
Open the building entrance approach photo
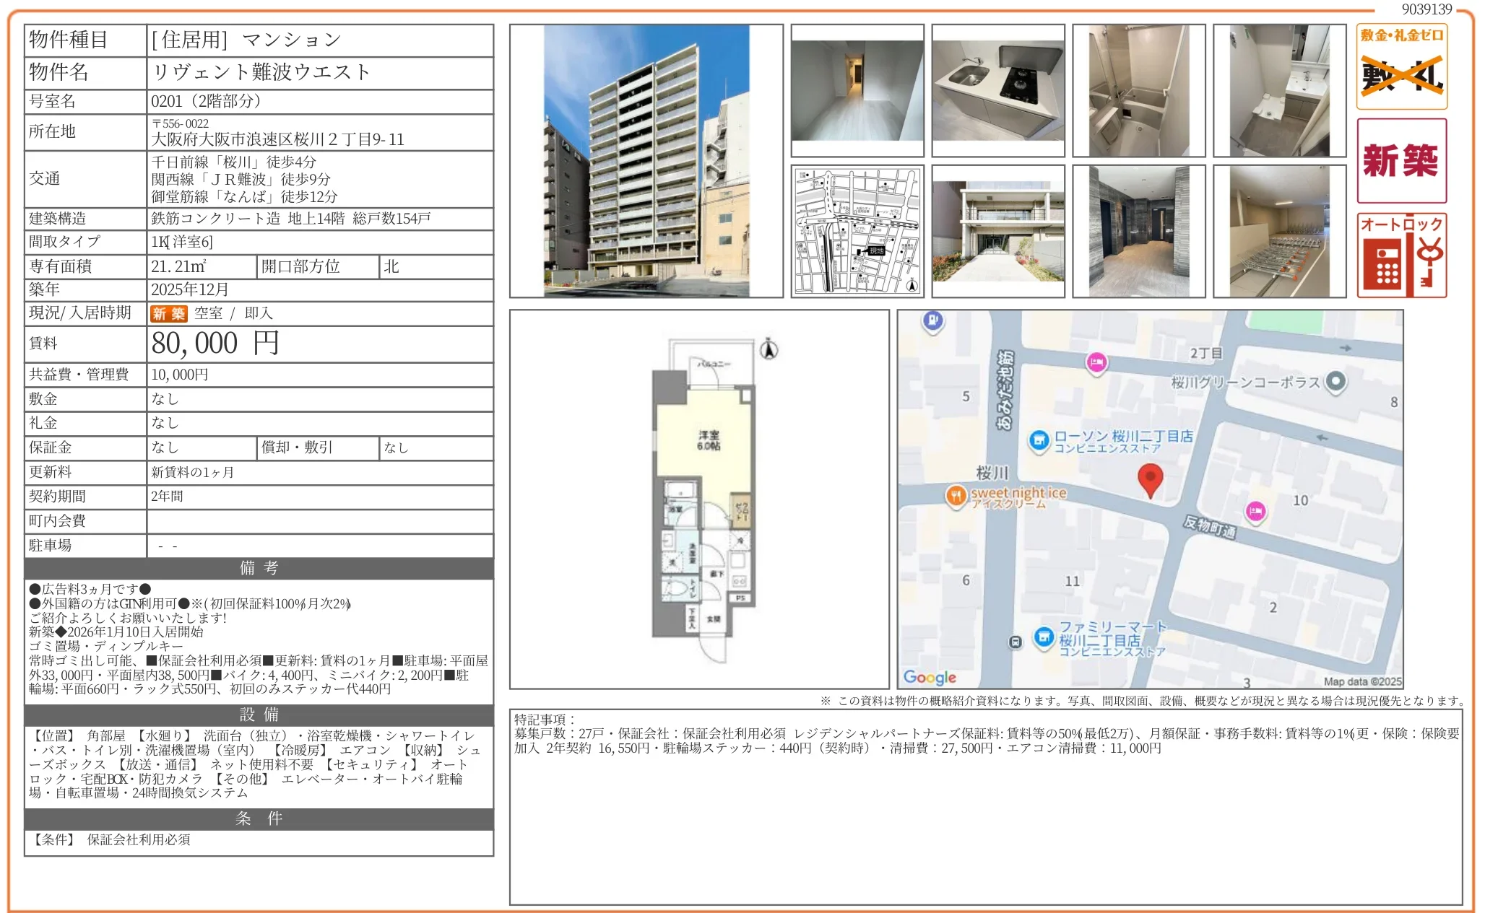click(997, 231)
